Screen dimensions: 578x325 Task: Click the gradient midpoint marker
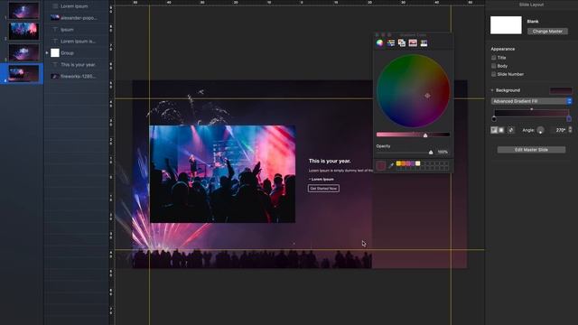click(x=531, y=109)
